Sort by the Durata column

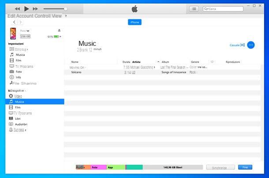pos(126,62)
